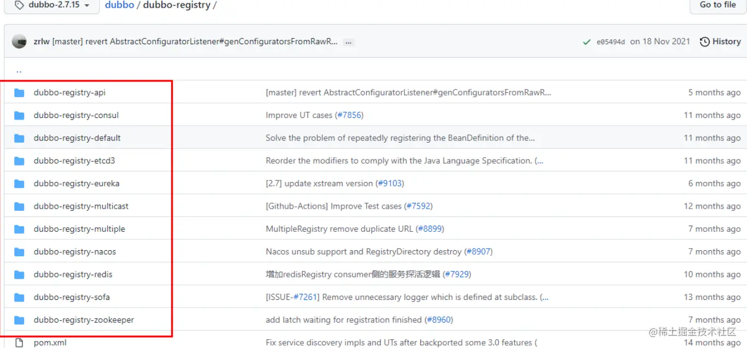Click dubbo-registry-api row commit message
This screenshot has height=348, width=747.
(408, 92)
